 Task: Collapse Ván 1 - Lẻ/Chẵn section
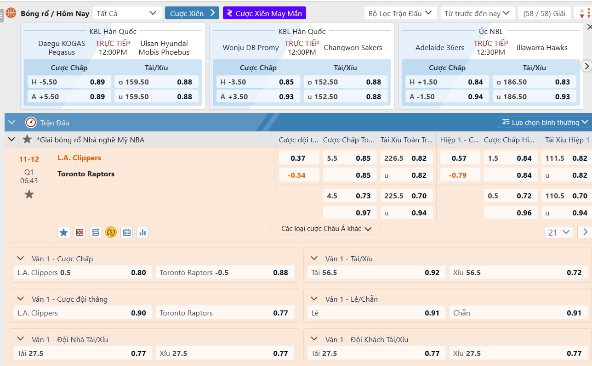pos(314,299)
